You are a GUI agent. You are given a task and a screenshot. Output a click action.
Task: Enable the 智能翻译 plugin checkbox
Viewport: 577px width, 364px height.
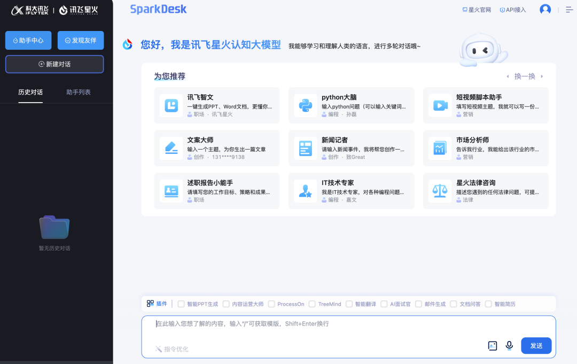(x=349, y=304)
